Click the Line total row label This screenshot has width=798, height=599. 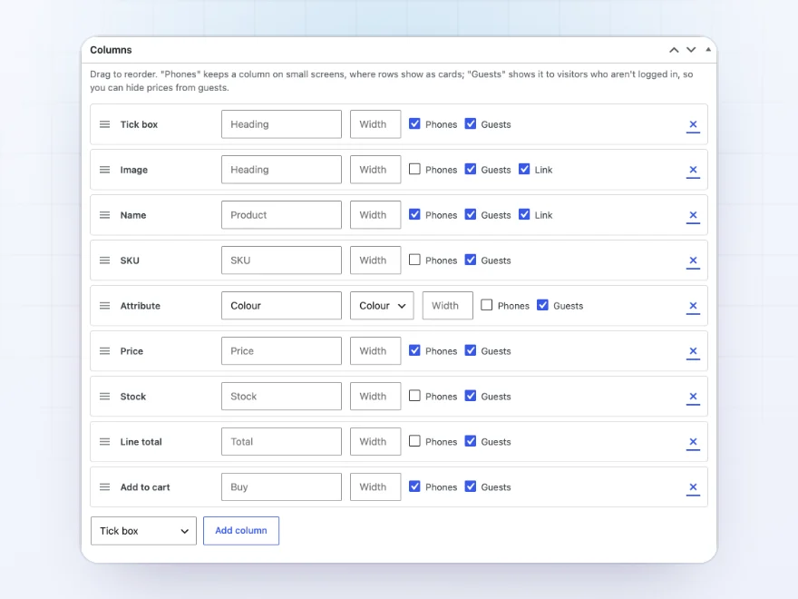click(141, 442)
